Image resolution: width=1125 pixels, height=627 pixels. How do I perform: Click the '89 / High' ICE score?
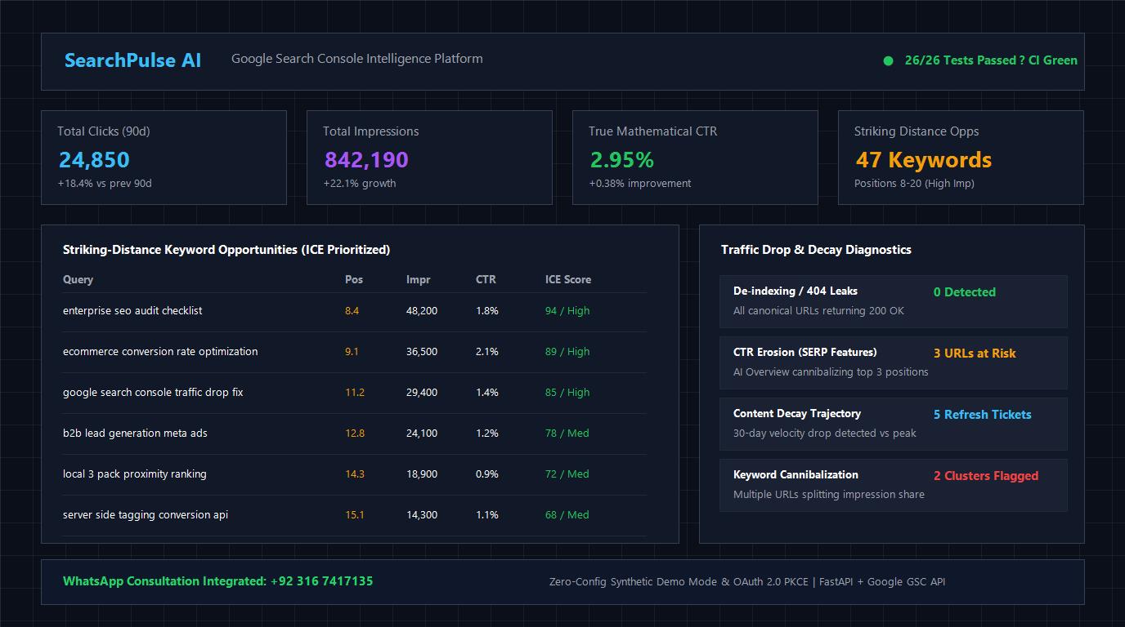[x=567, y=352]
